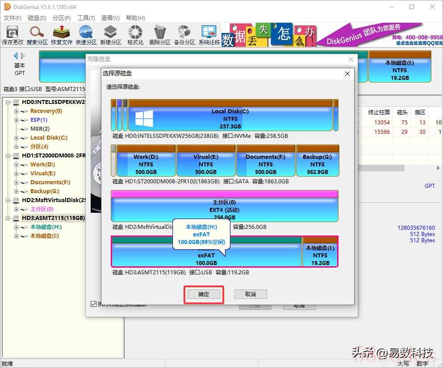Select Documents(F:) in the disk tree

click(x=50, y=182)
